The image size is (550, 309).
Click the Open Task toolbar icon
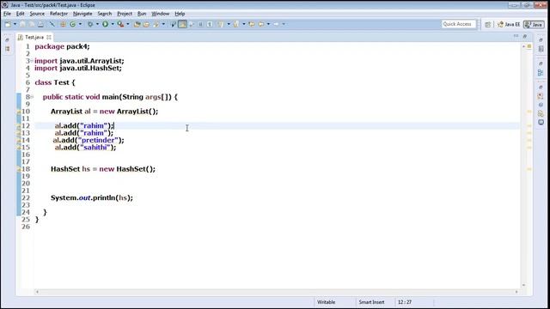point(146,24)
